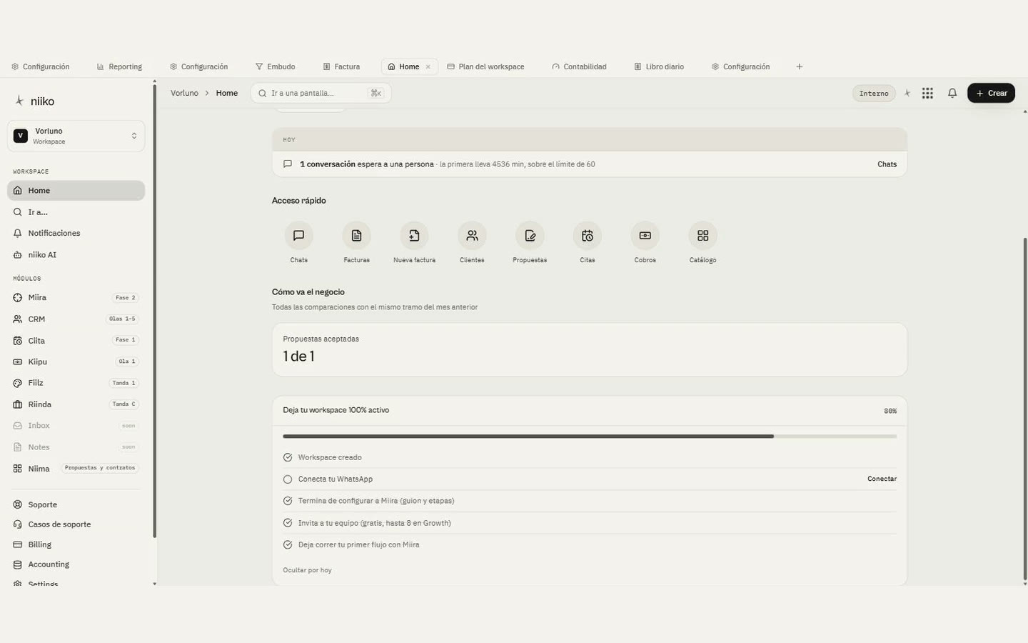Click the '1 conversación espera a una persona' text
This screenshot has height=643, width=1028.
(x=367, y=164)
